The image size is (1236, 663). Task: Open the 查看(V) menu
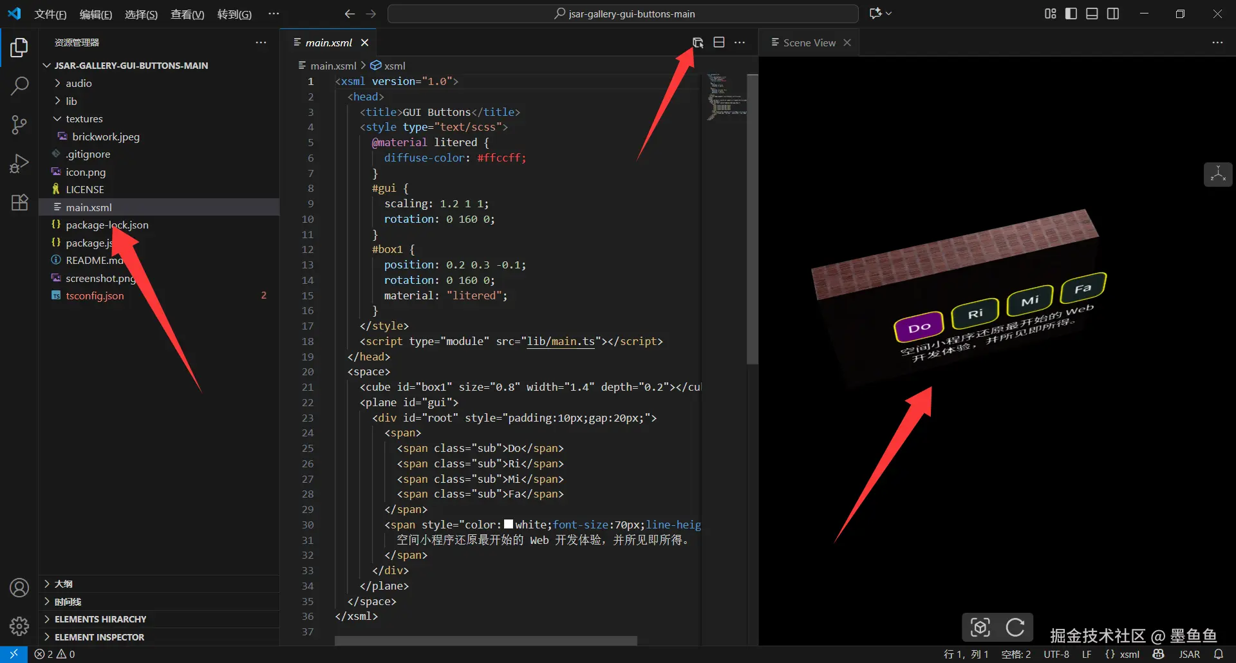[187, 14]
